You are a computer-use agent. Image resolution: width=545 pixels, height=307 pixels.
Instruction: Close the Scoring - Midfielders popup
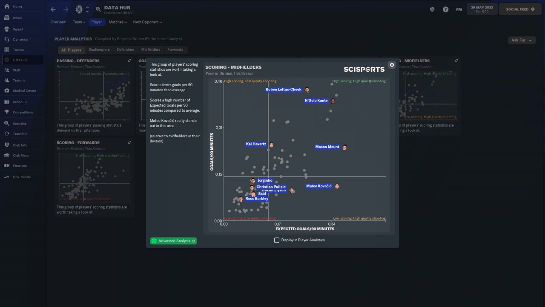392,65
